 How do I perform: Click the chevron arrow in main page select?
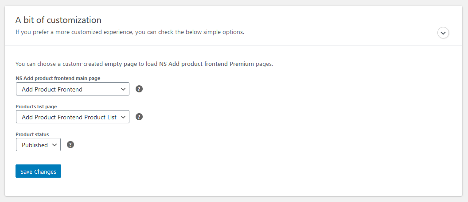tap(123, 89)
